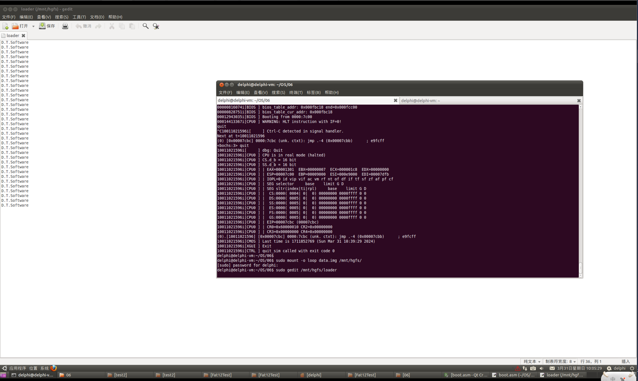Click the find magnifier icon in toolbar

click(x=145, y=26)
